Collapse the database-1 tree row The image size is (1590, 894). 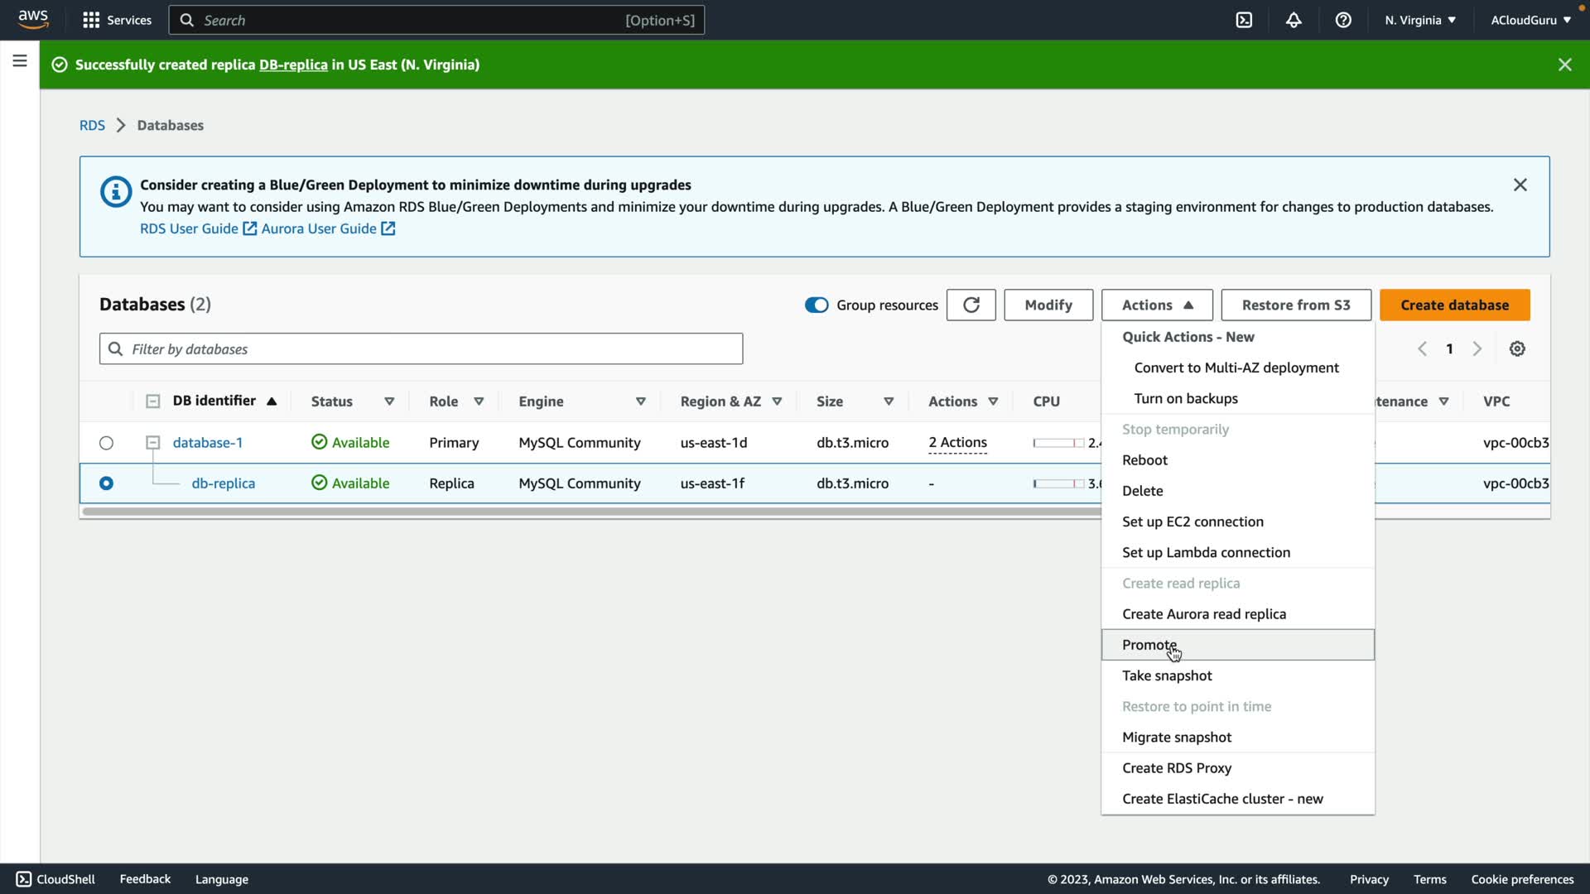tap(152, 443)
